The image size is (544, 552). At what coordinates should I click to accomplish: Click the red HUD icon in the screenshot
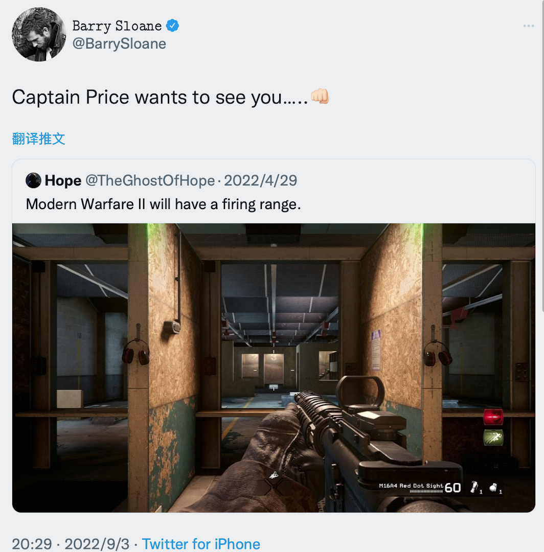pyautogui.click(x=493, y=417)
